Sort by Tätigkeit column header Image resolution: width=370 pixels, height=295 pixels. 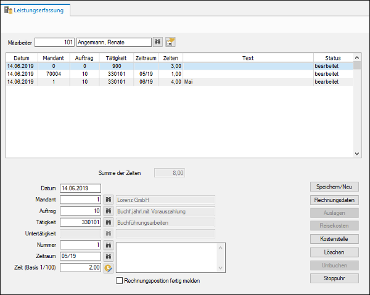117,58
